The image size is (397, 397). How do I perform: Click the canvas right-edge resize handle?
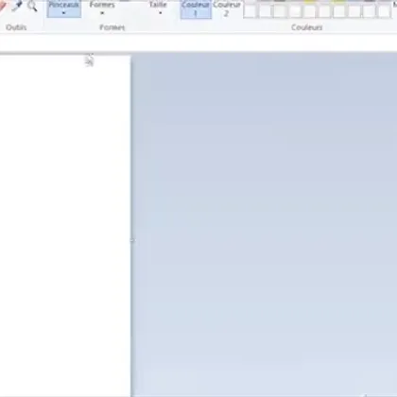[132, 240]
